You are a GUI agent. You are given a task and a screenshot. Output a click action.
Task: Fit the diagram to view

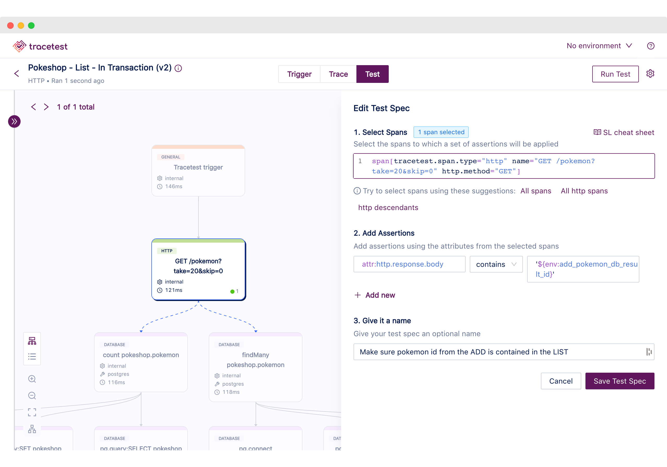(32, 412)
